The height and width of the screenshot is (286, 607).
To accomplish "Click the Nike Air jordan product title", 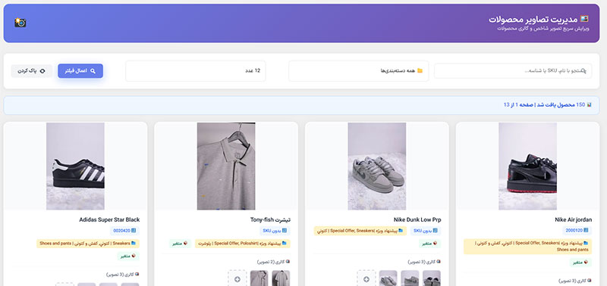I will 573,220.
